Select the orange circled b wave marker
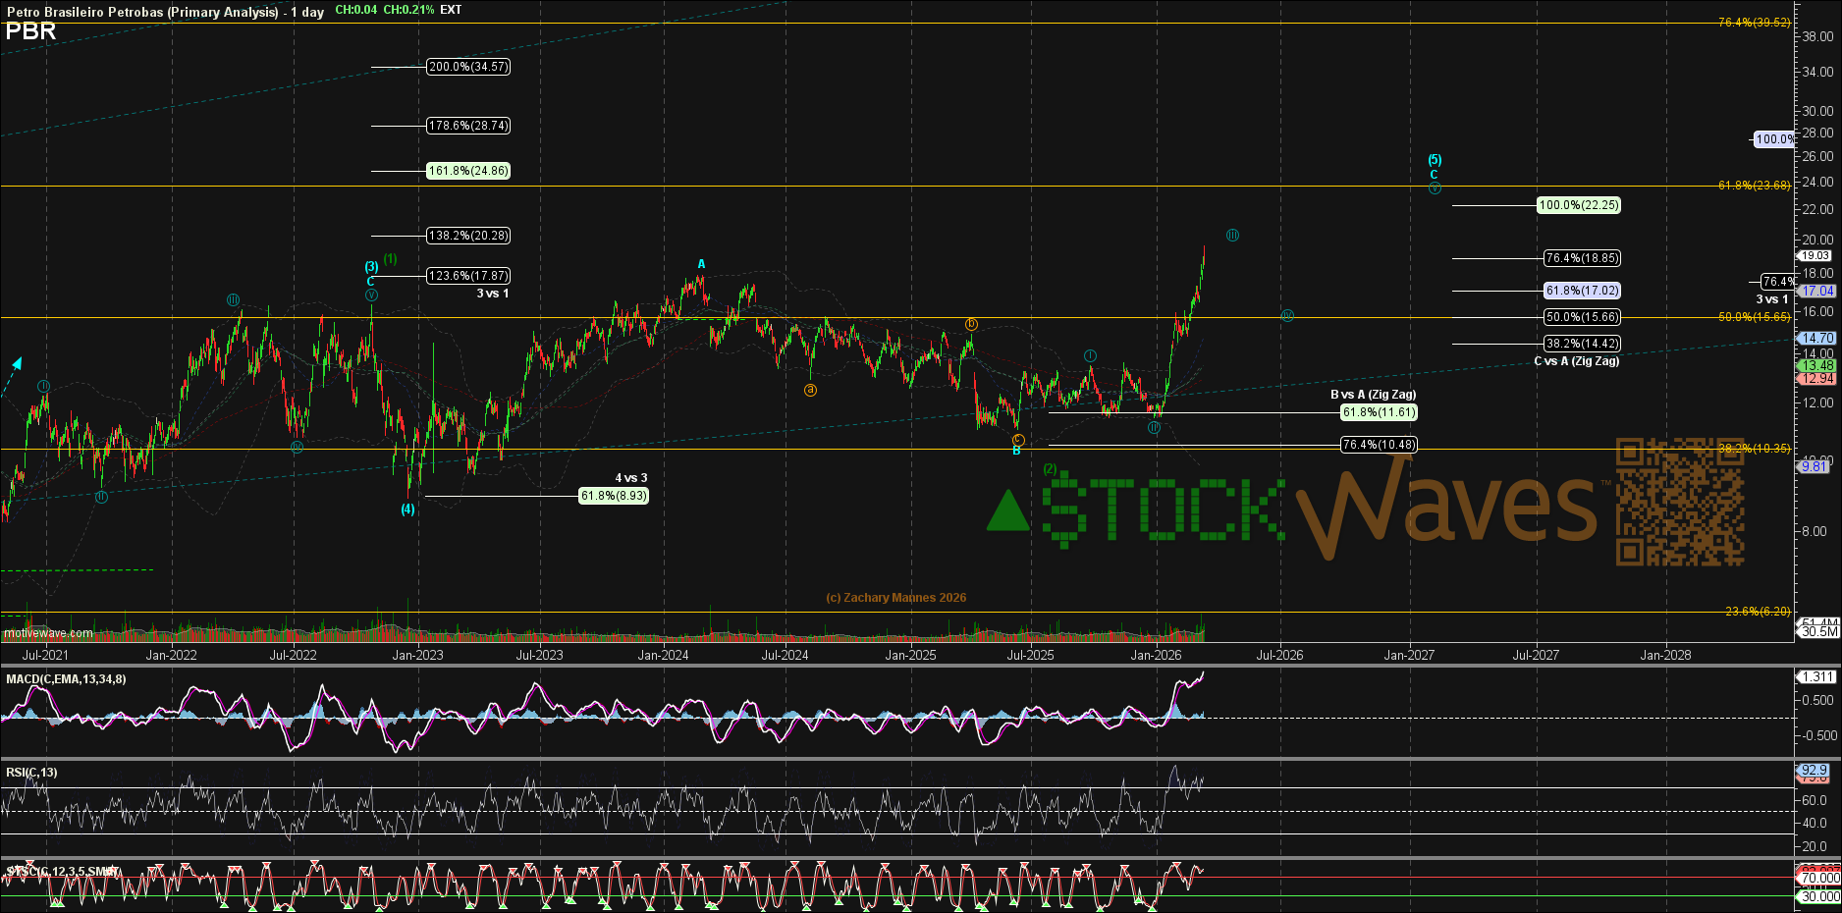The image size is (1842, 913). tap(970, 324)
